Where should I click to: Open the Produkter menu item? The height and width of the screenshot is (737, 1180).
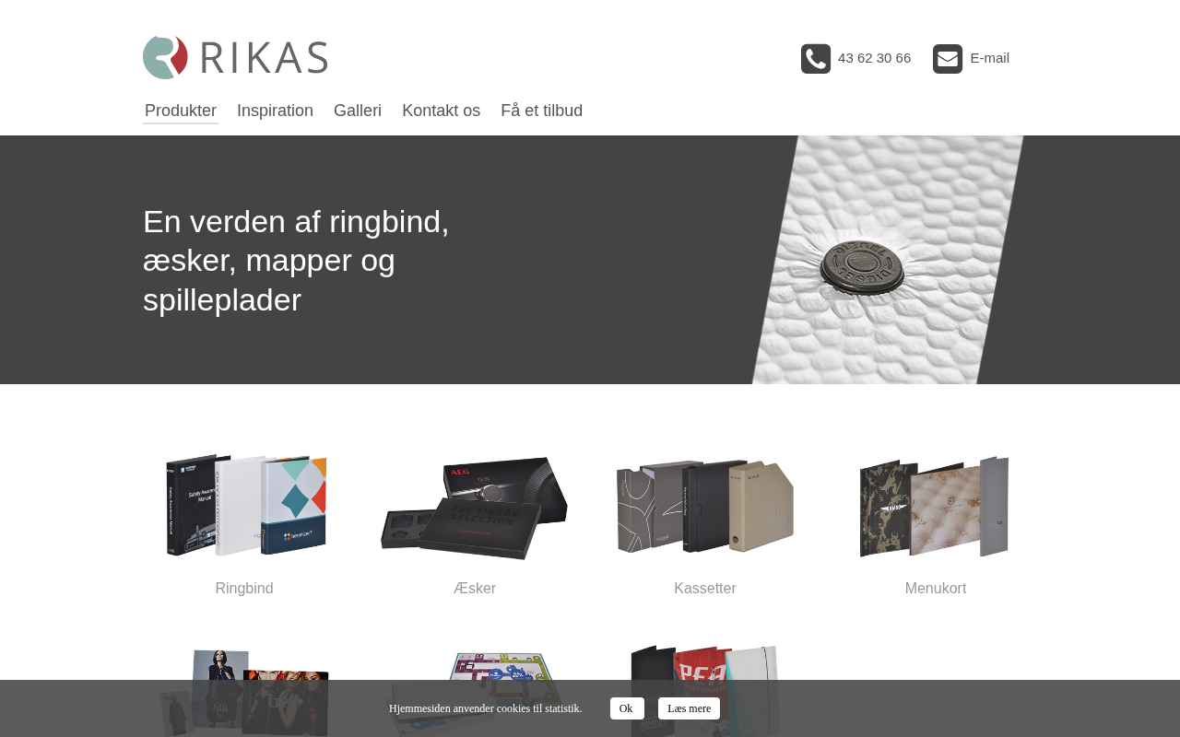(x=181, y=111)
